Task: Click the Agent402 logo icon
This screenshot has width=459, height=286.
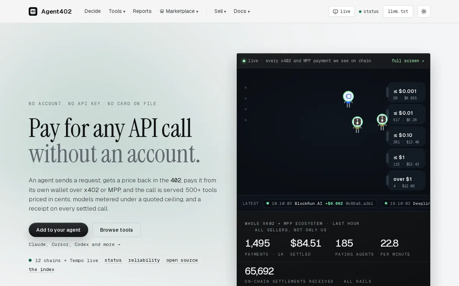Action: click(x=33, y=11)
